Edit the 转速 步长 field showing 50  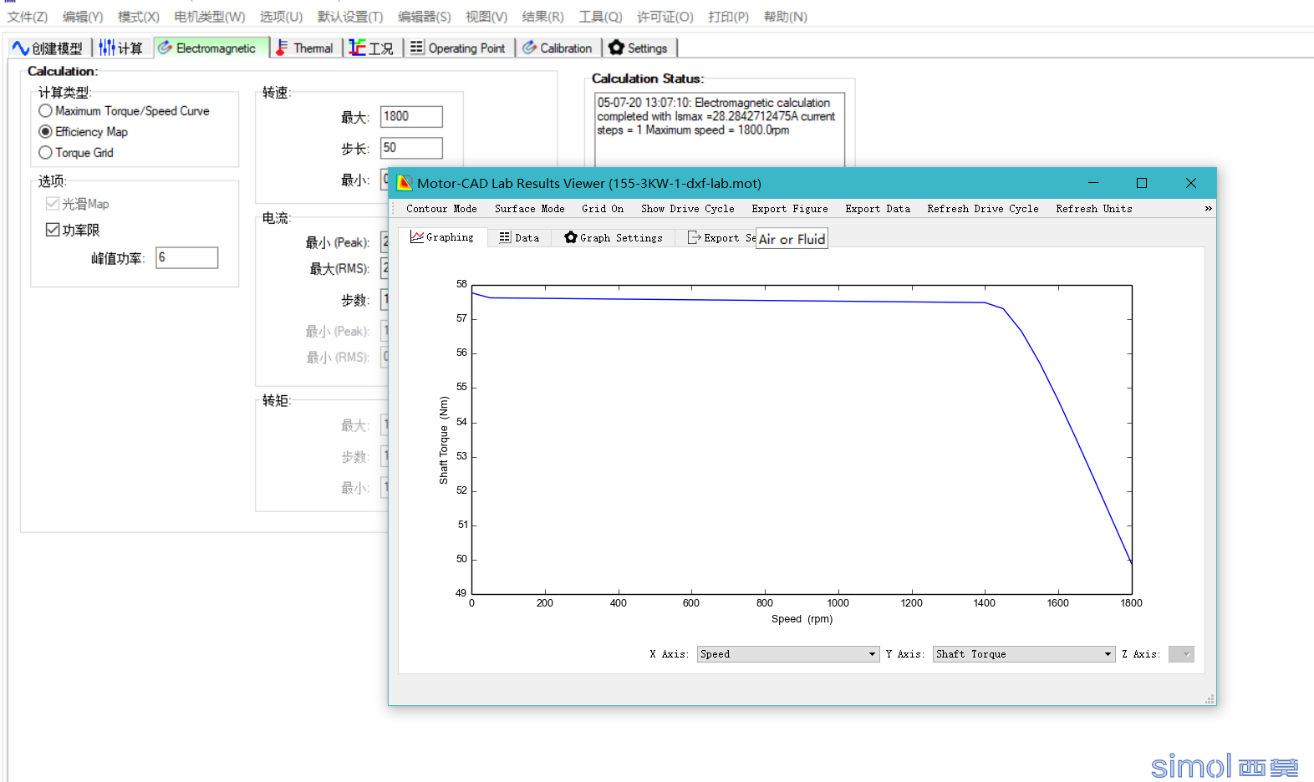411,148
